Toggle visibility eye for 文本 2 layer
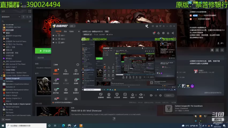228x128 pixels. tap(53, 39)
